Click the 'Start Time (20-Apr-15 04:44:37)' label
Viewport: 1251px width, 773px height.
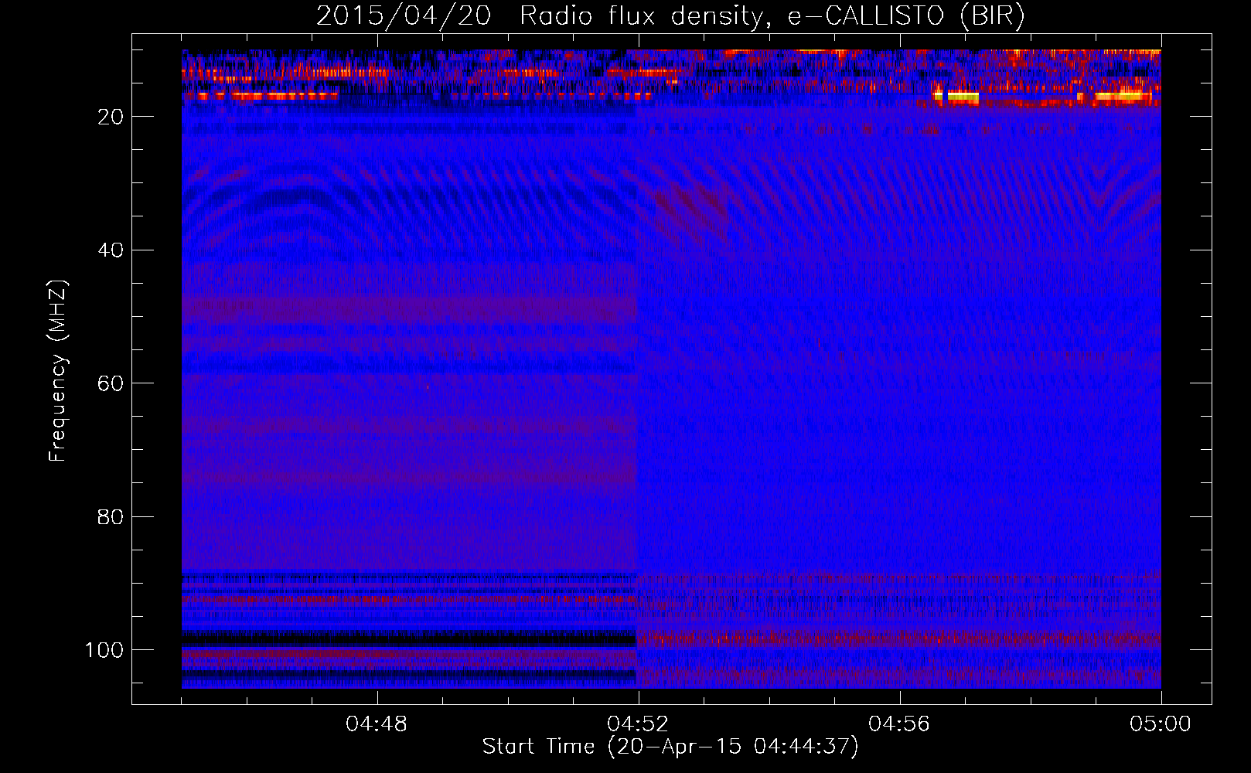670,747
